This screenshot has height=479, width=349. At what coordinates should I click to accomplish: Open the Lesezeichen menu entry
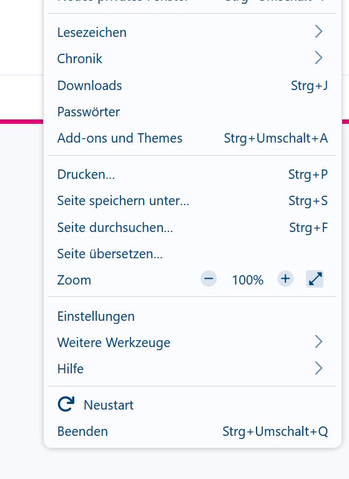[x=192, y=32]
